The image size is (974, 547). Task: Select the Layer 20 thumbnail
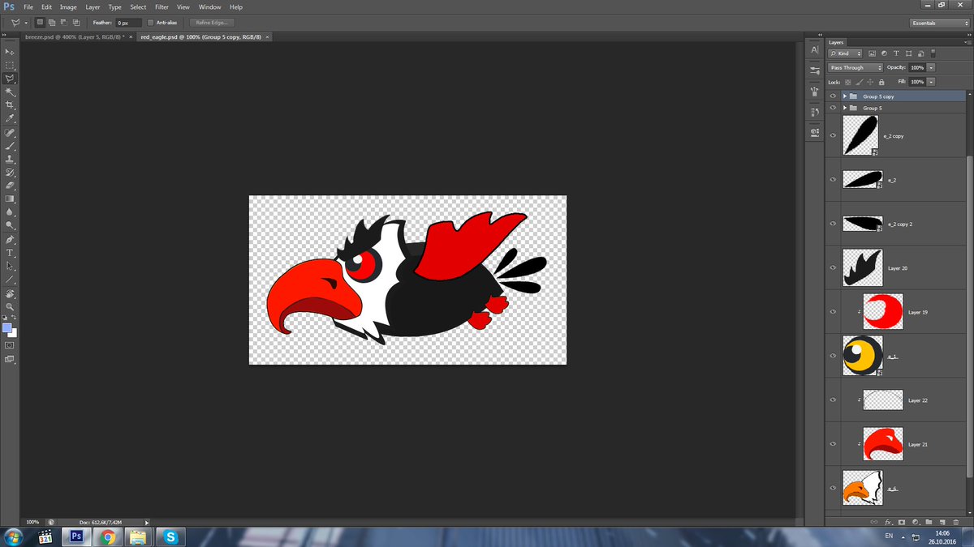pyautogui.click(x=863, y=267)
